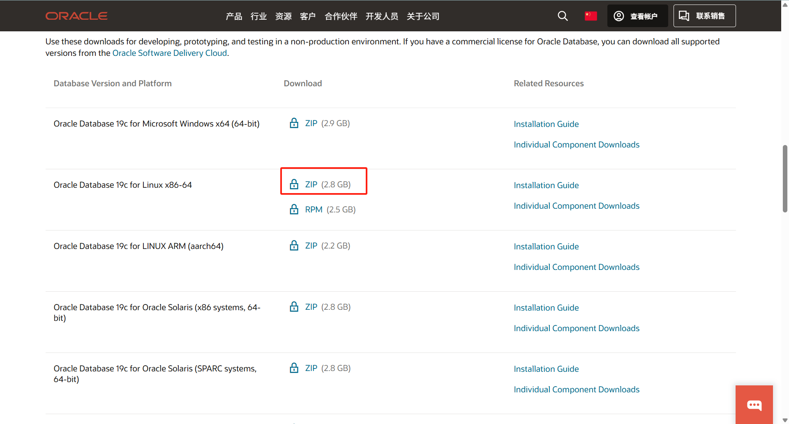Click the 'Database Version and Platform' column header
The image size is (789, 424).
(x=113, y=83)
